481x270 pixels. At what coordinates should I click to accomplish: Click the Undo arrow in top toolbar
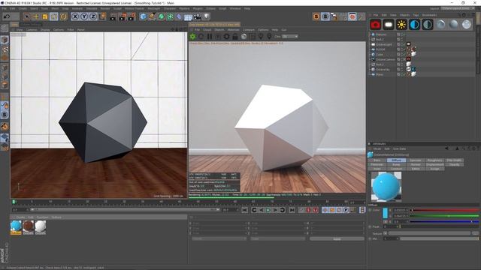point(7,16)
